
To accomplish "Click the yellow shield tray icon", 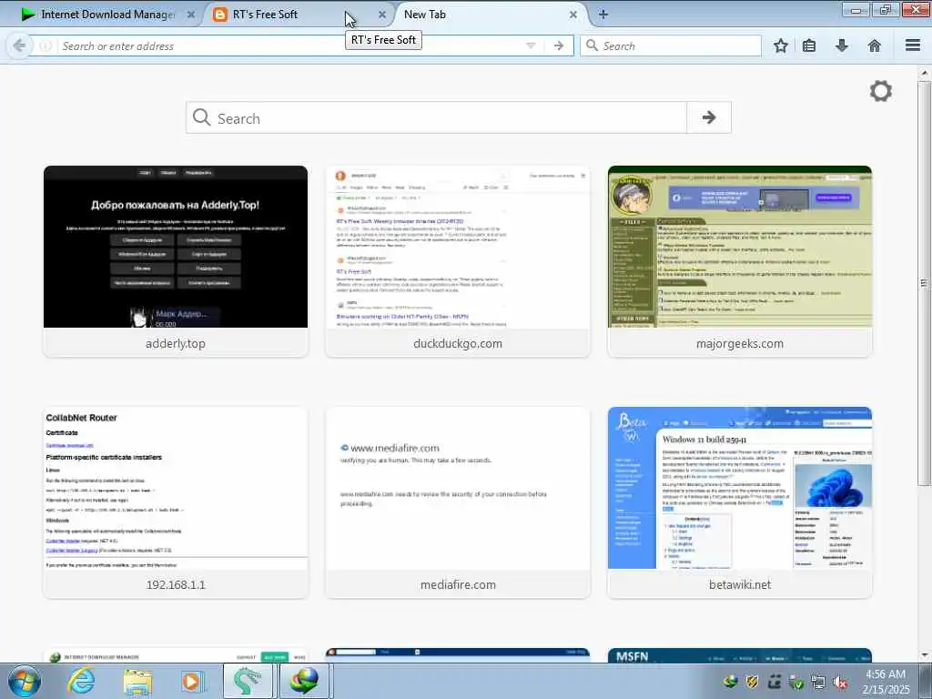I will point(753,682).
